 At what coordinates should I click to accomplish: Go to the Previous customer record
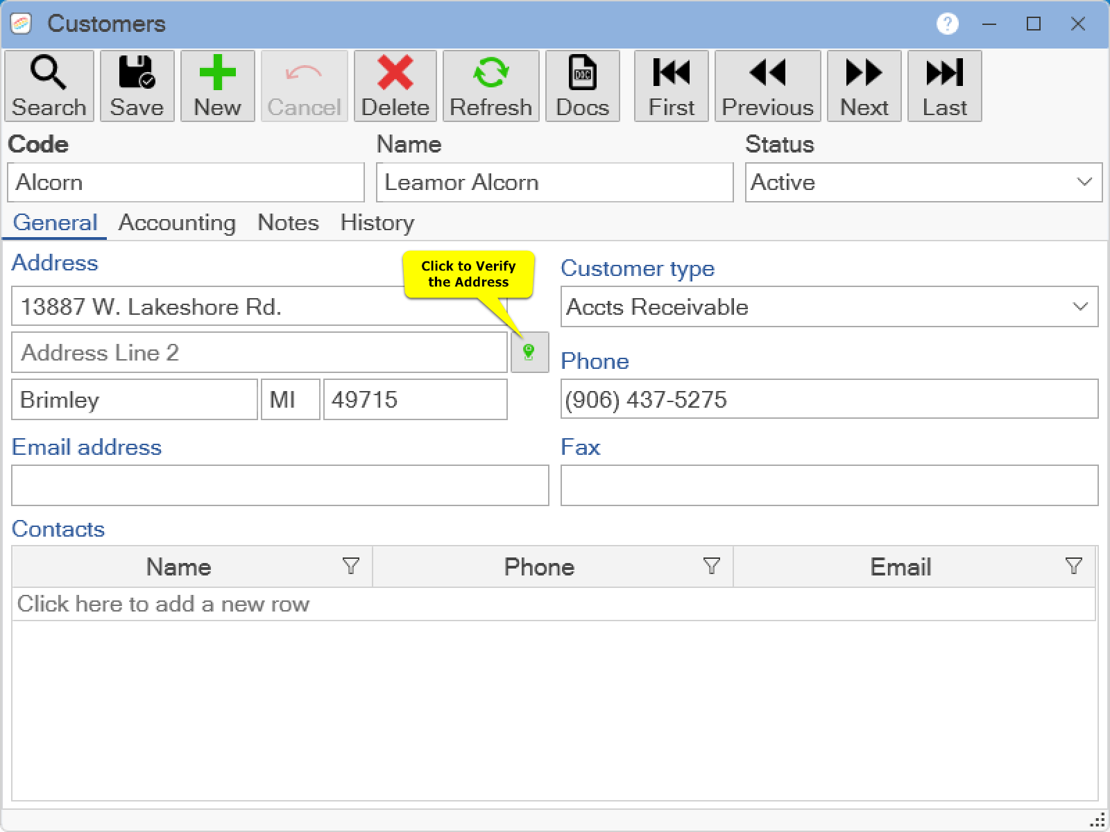tap(767, 86)
